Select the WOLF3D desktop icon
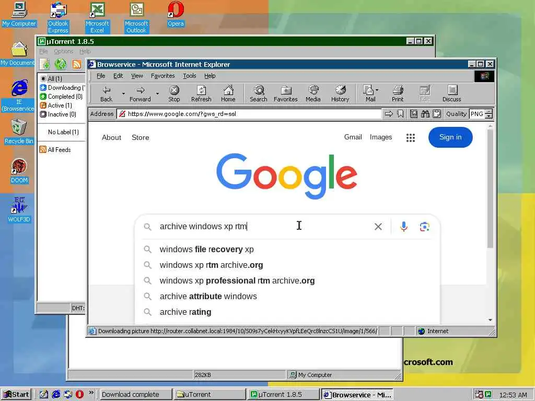Screen dimensions: 535x401 tap(19, 210)
